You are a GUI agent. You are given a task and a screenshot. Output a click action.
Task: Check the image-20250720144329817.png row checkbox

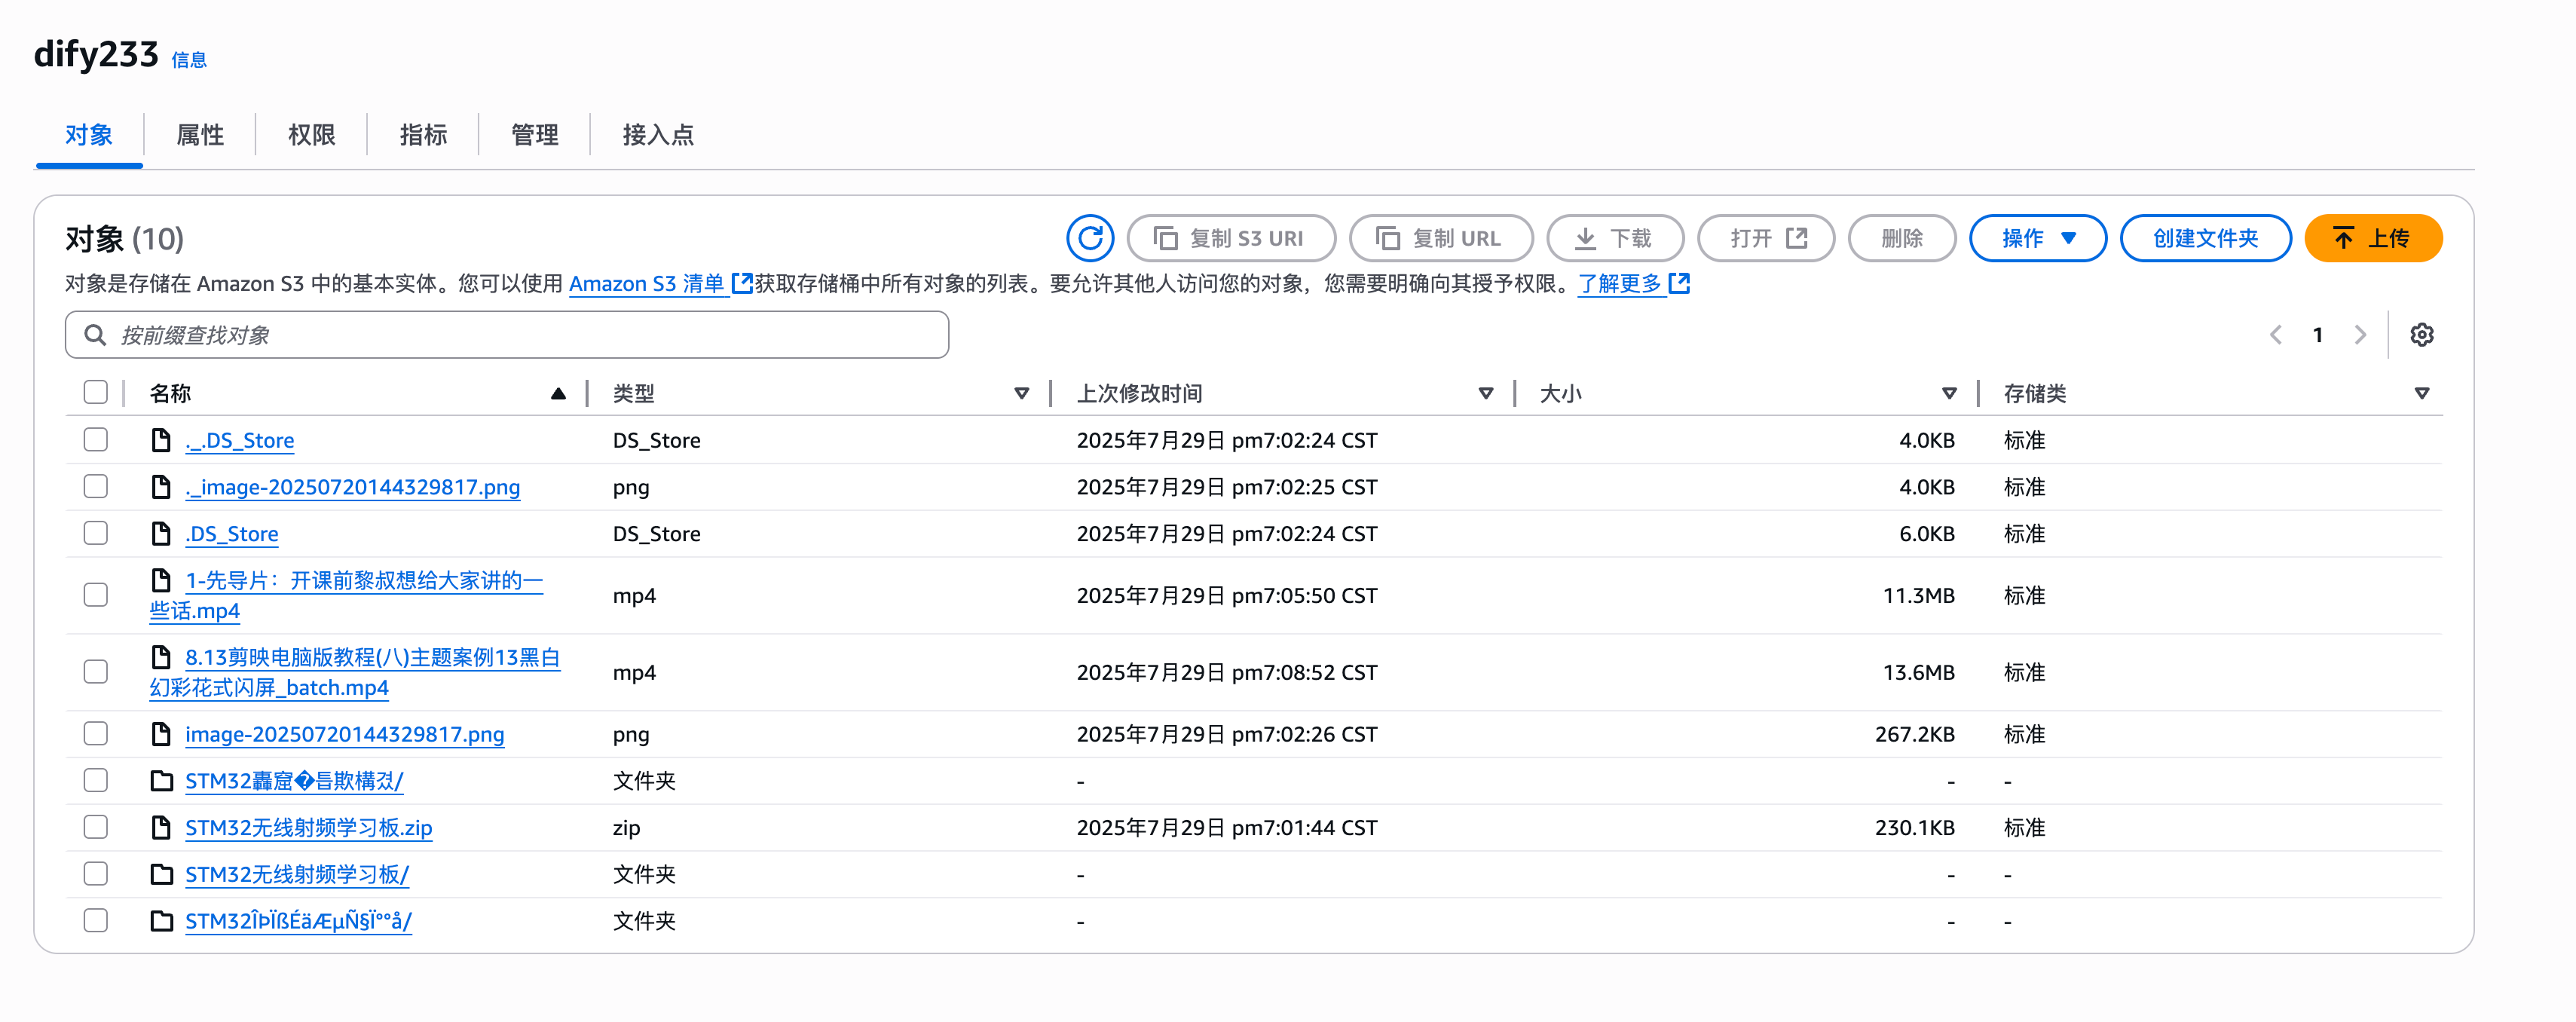tap(96, 734)
